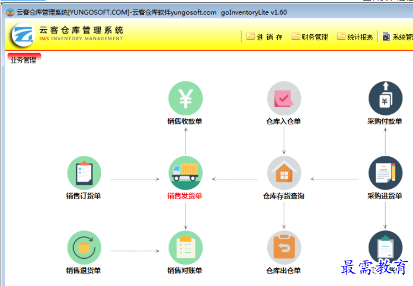The image size is (413, 286).
Task: Open the 销售订货单 clipboard icon
Action: coord(84,173)
